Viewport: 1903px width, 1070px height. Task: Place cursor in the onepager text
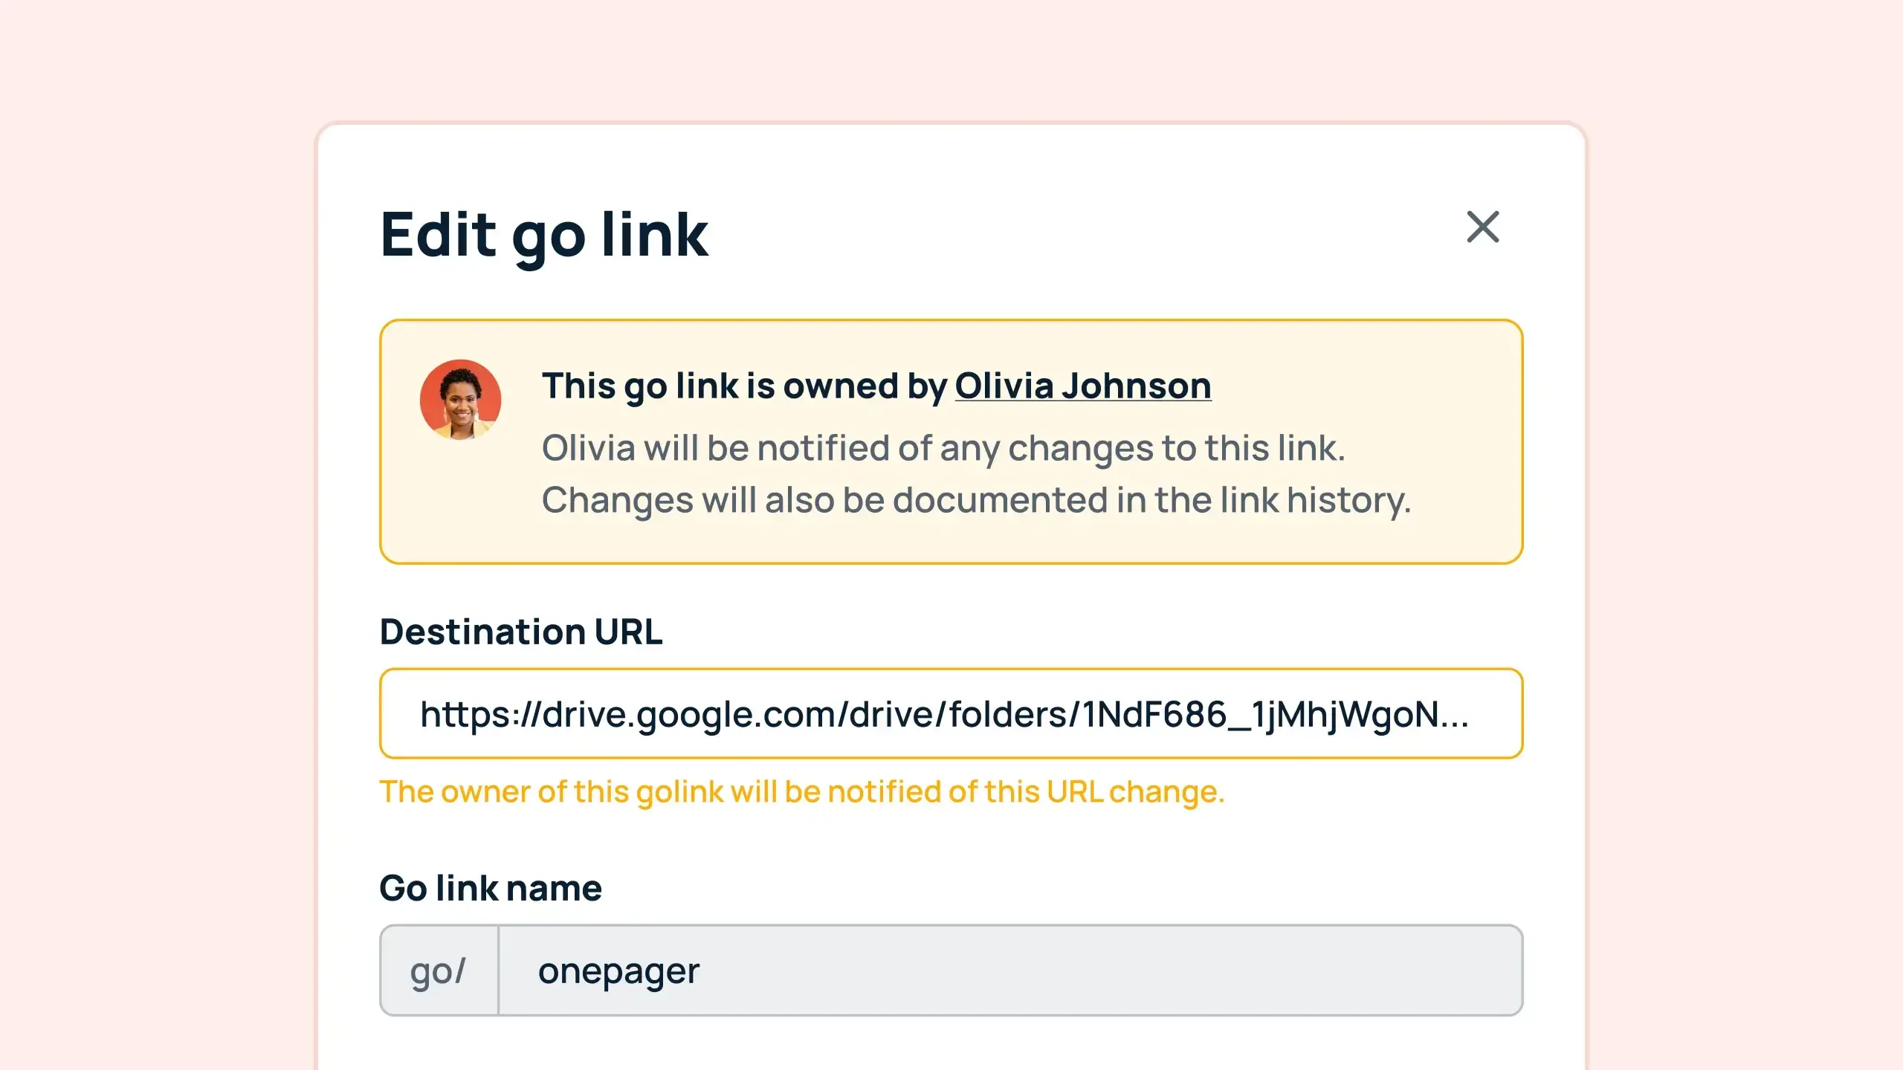click(618, 969)
